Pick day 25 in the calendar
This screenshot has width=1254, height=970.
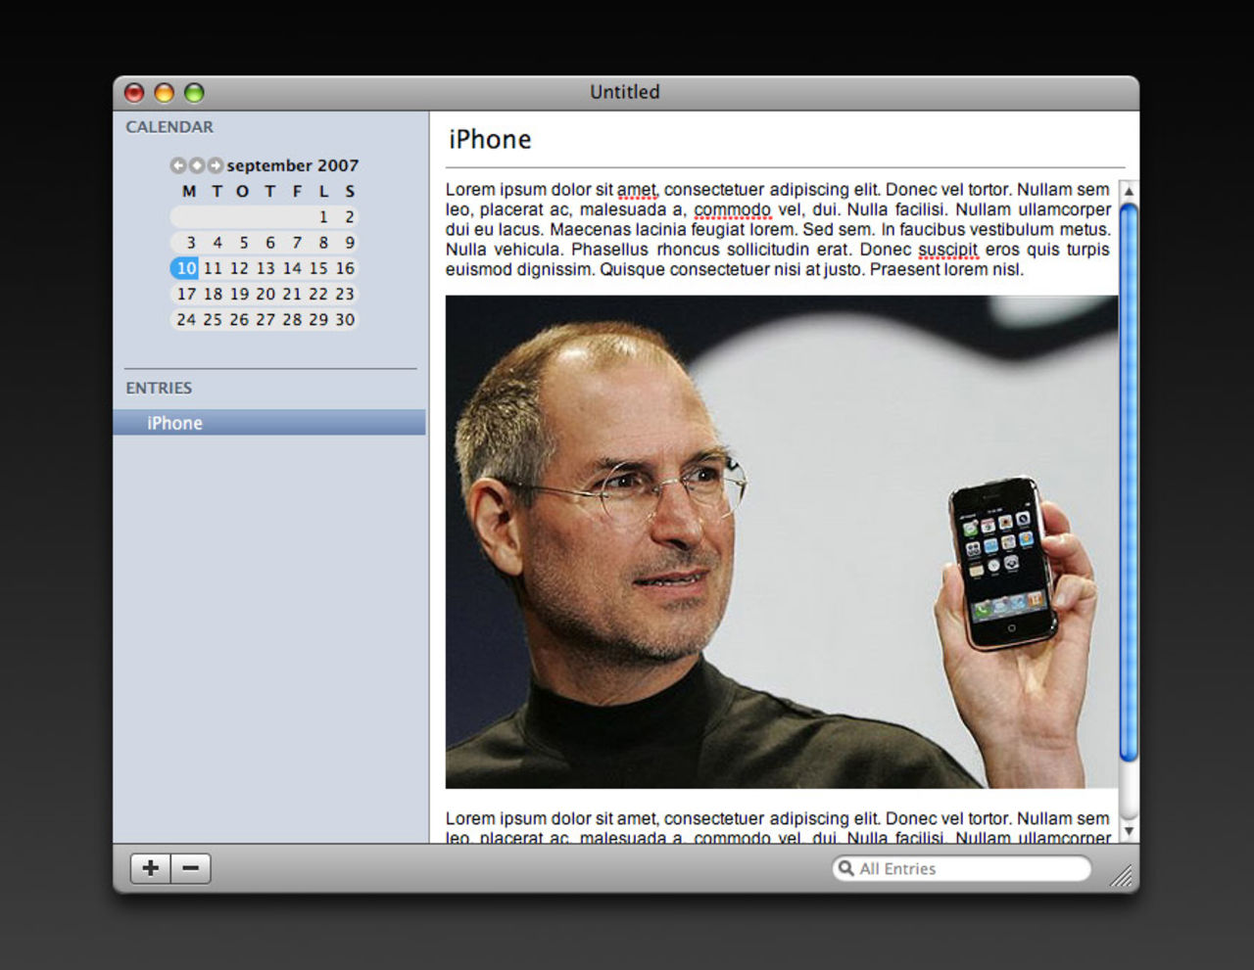tap(213, 319)
